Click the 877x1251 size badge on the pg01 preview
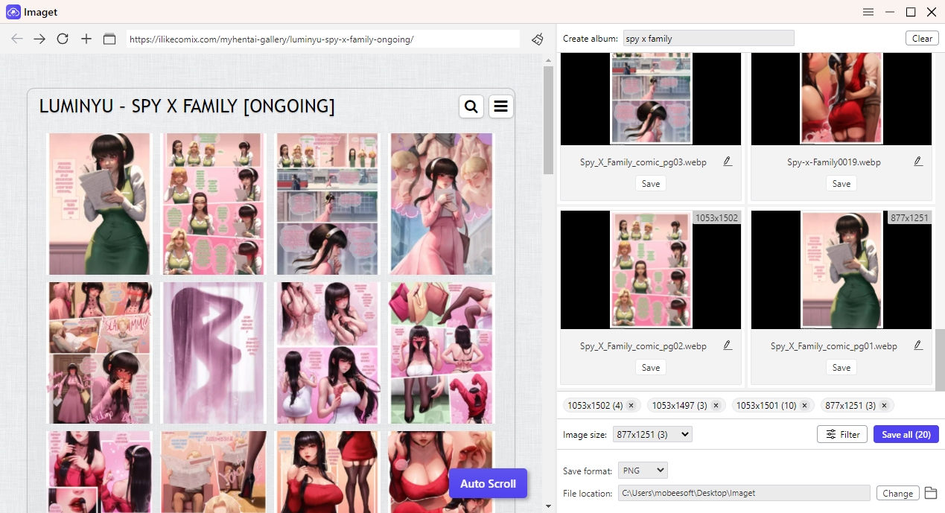Viewport: 945px width, 513px height. pos(909,217)
